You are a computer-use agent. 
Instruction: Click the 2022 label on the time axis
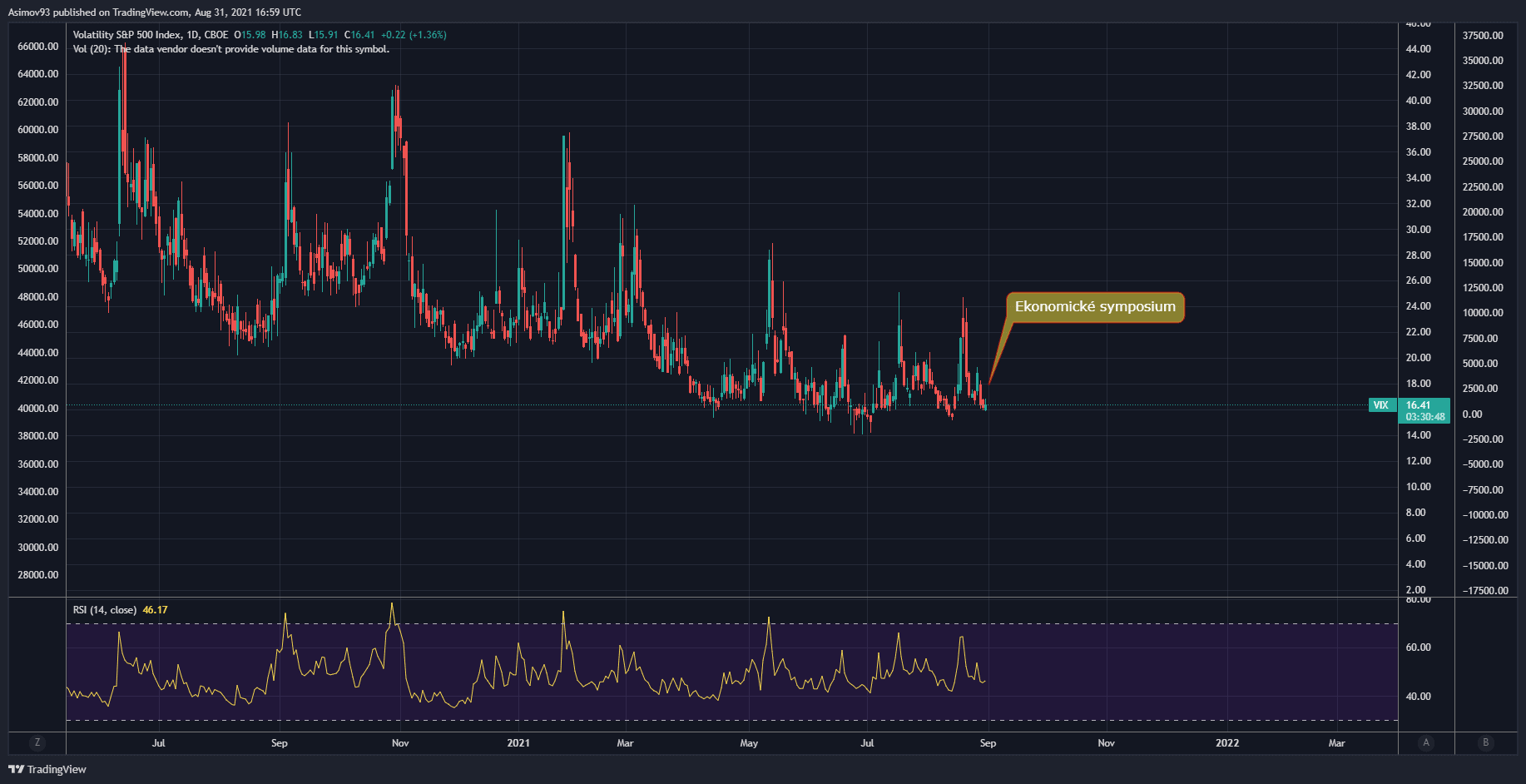pos(1227,743)
